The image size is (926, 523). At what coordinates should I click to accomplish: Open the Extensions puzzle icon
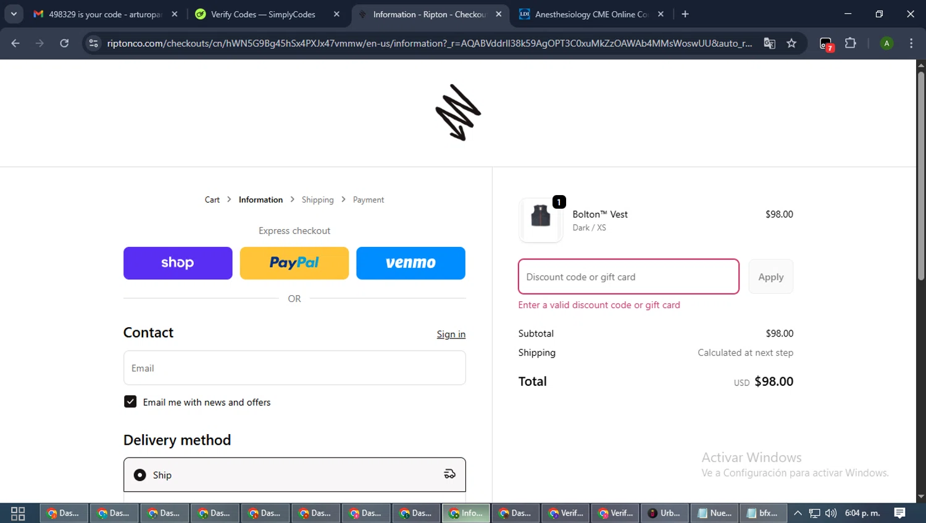(x=851, y=43)
